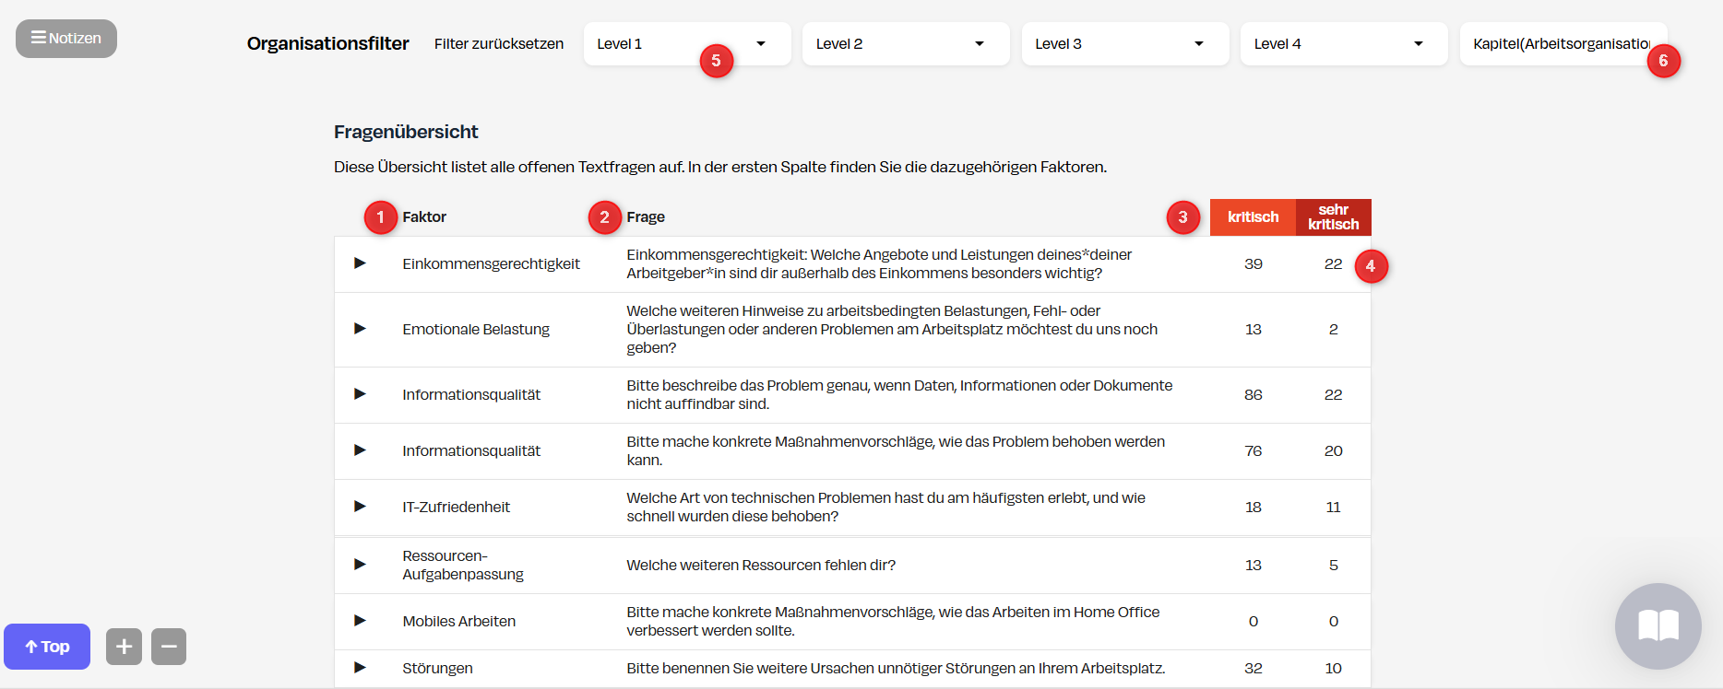Screen dimensions: 1723x689
Task: Open the Notizen hamburger menu
Action: tap(65, 39)
